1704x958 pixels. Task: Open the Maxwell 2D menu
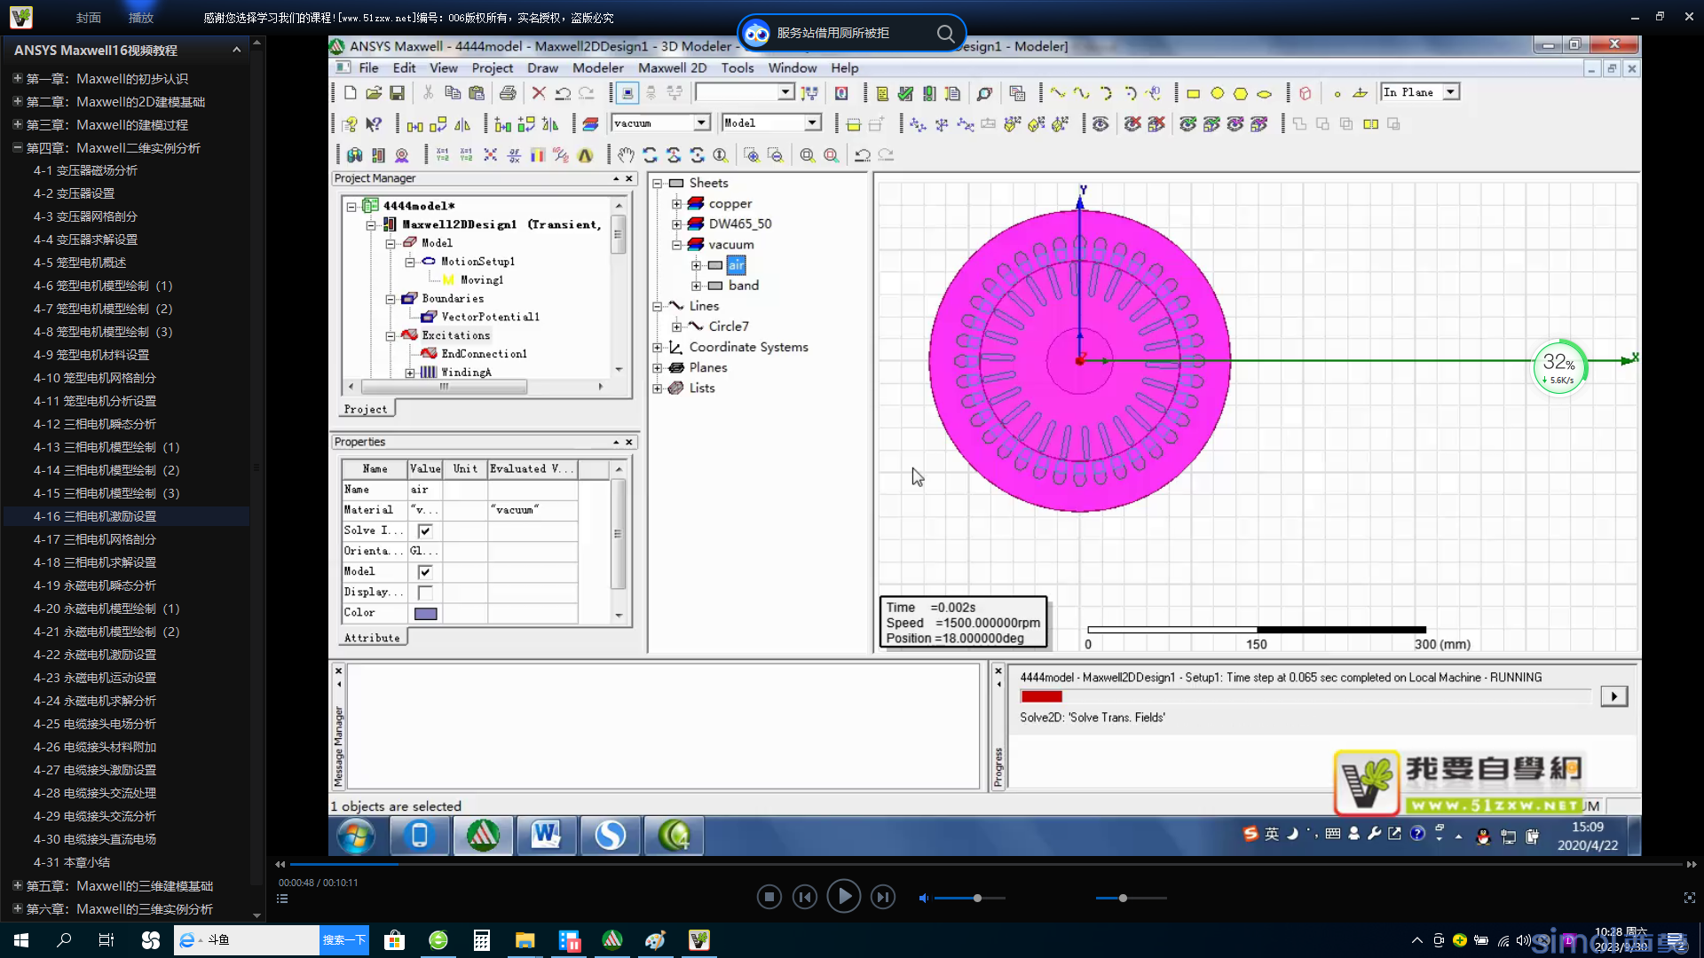pos(672,68)
